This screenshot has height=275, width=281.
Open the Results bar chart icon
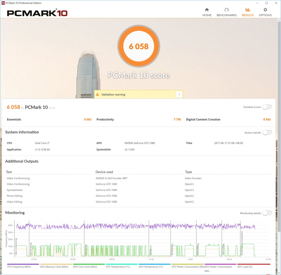click(248, 10)
